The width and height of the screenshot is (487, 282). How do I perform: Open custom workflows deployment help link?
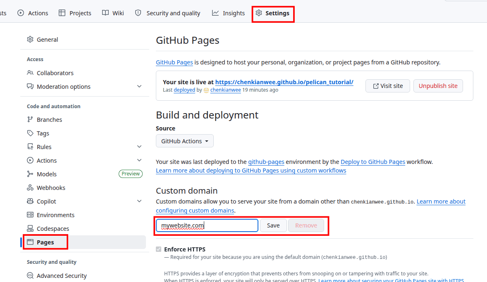pos(251,171)
